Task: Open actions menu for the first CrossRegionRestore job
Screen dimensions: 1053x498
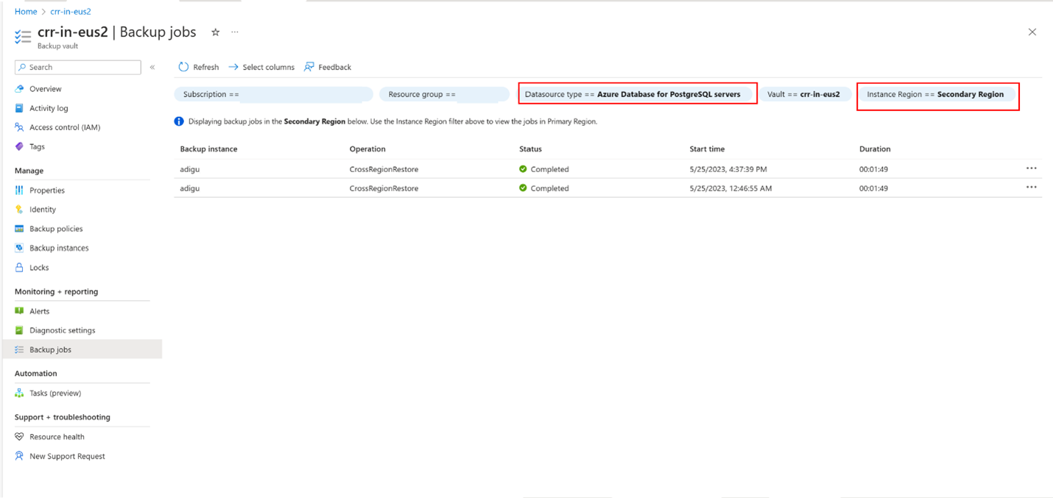Action: click(x=1032, y=168)
